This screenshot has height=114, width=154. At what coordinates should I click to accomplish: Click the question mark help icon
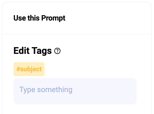coord(57,51)
